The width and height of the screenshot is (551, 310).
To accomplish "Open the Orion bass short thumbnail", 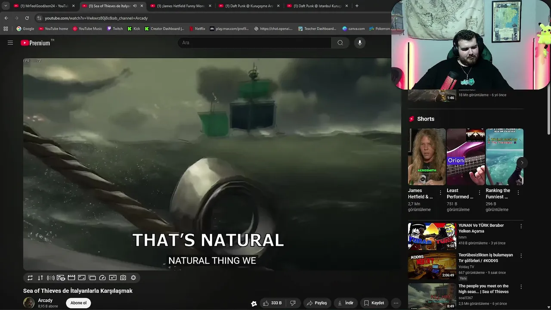I will point(466,157).
